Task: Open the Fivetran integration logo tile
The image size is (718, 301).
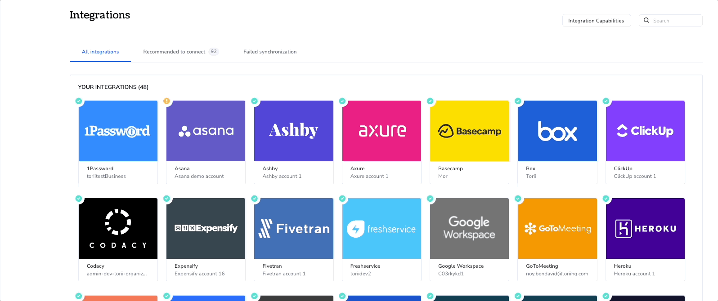Action: [294, 228]
